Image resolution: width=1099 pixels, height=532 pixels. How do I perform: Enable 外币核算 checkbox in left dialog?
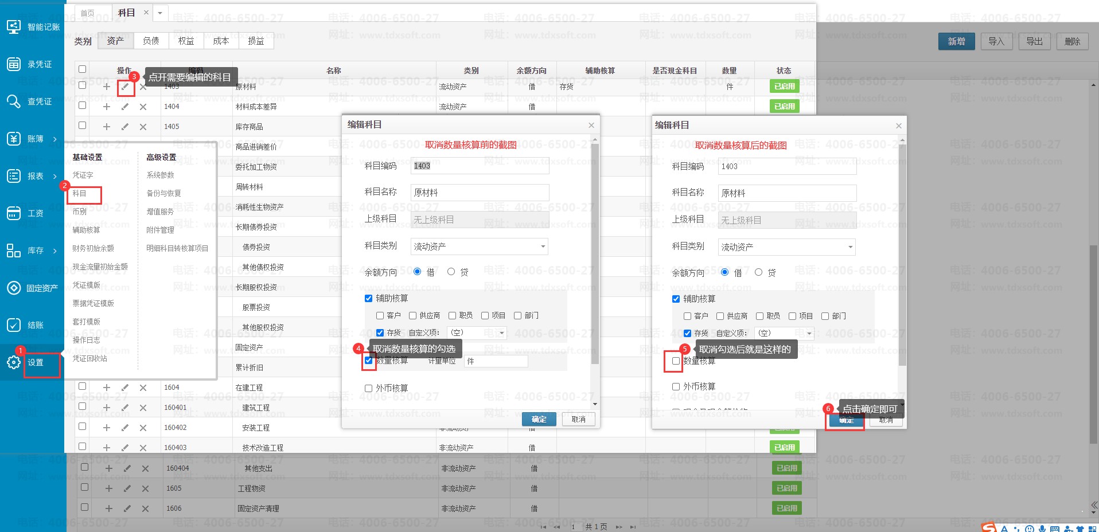(369, 388)
